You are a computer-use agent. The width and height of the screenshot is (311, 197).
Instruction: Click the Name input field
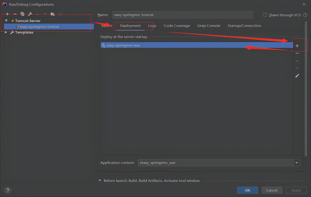click(x=182, y=15)
